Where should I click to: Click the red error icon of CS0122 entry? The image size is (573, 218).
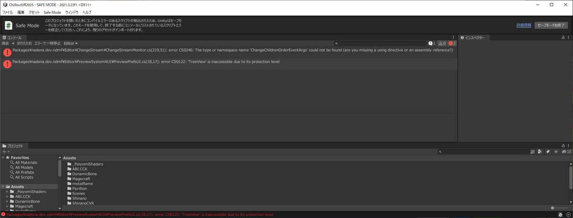tap(7, 64)
